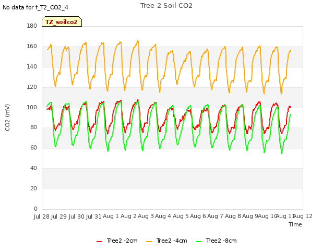Viewport: 334px width, 251px height.
Task: Toggle Tree2 -8cm series in legend
Action: (x=216, y=241)
